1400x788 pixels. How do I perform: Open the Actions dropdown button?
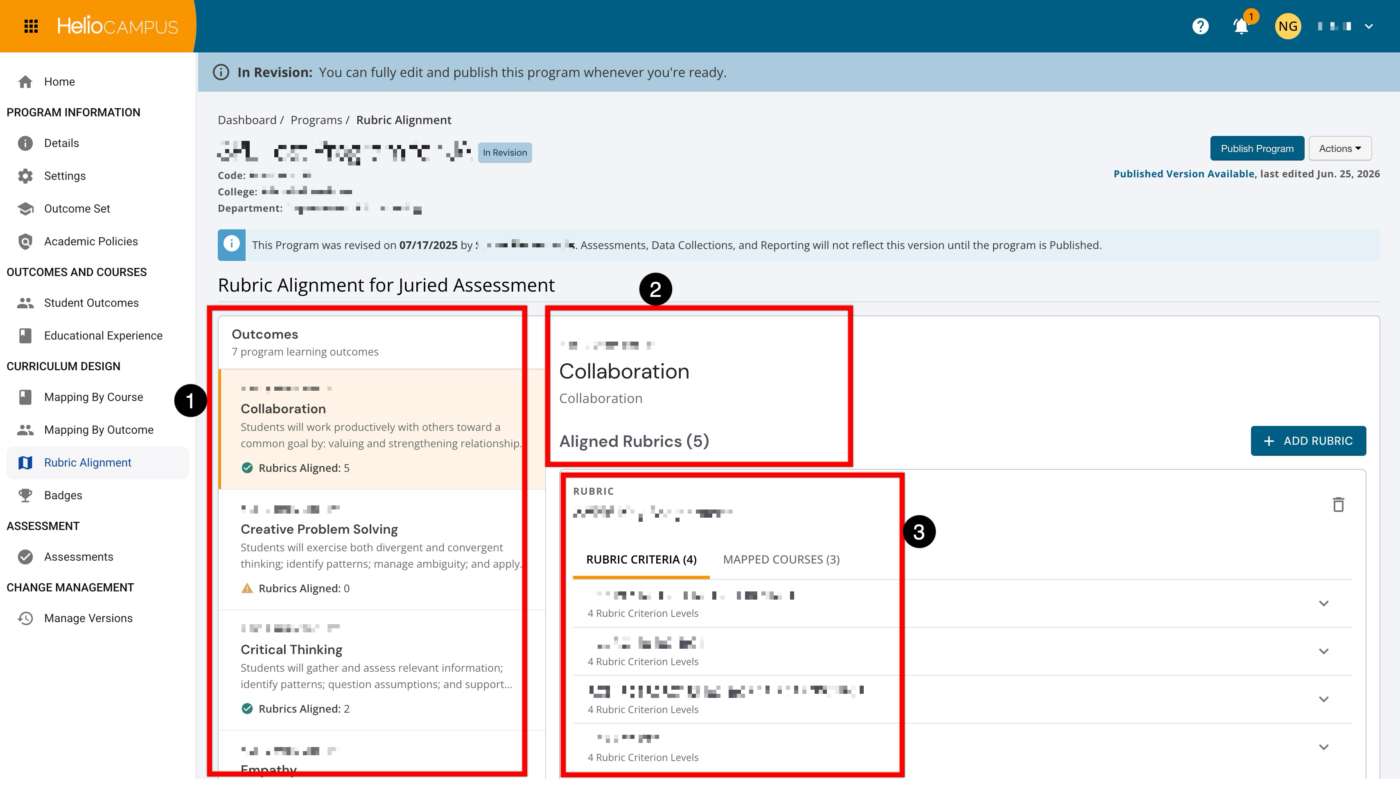(1340, 148)
